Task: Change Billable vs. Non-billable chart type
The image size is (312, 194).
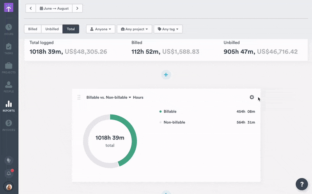Action: [x=109, y=97]
